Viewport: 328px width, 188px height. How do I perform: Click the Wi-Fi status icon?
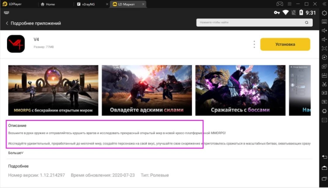coord(286,13)
